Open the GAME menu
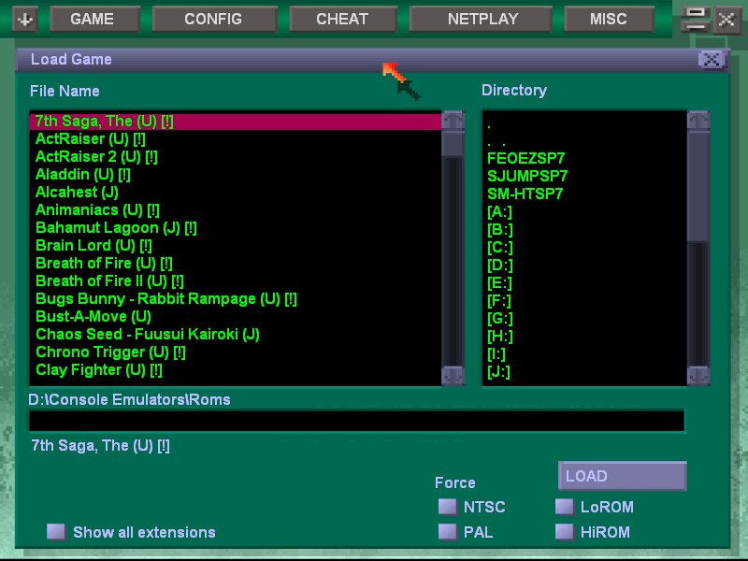 pos(94,19)
